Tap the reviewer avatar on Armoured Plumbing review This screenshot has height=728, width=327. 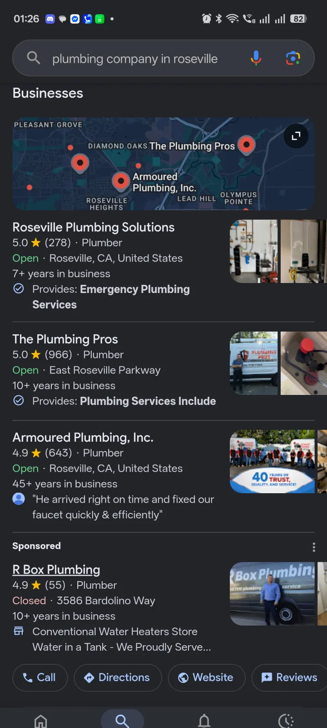click(19, 499)
